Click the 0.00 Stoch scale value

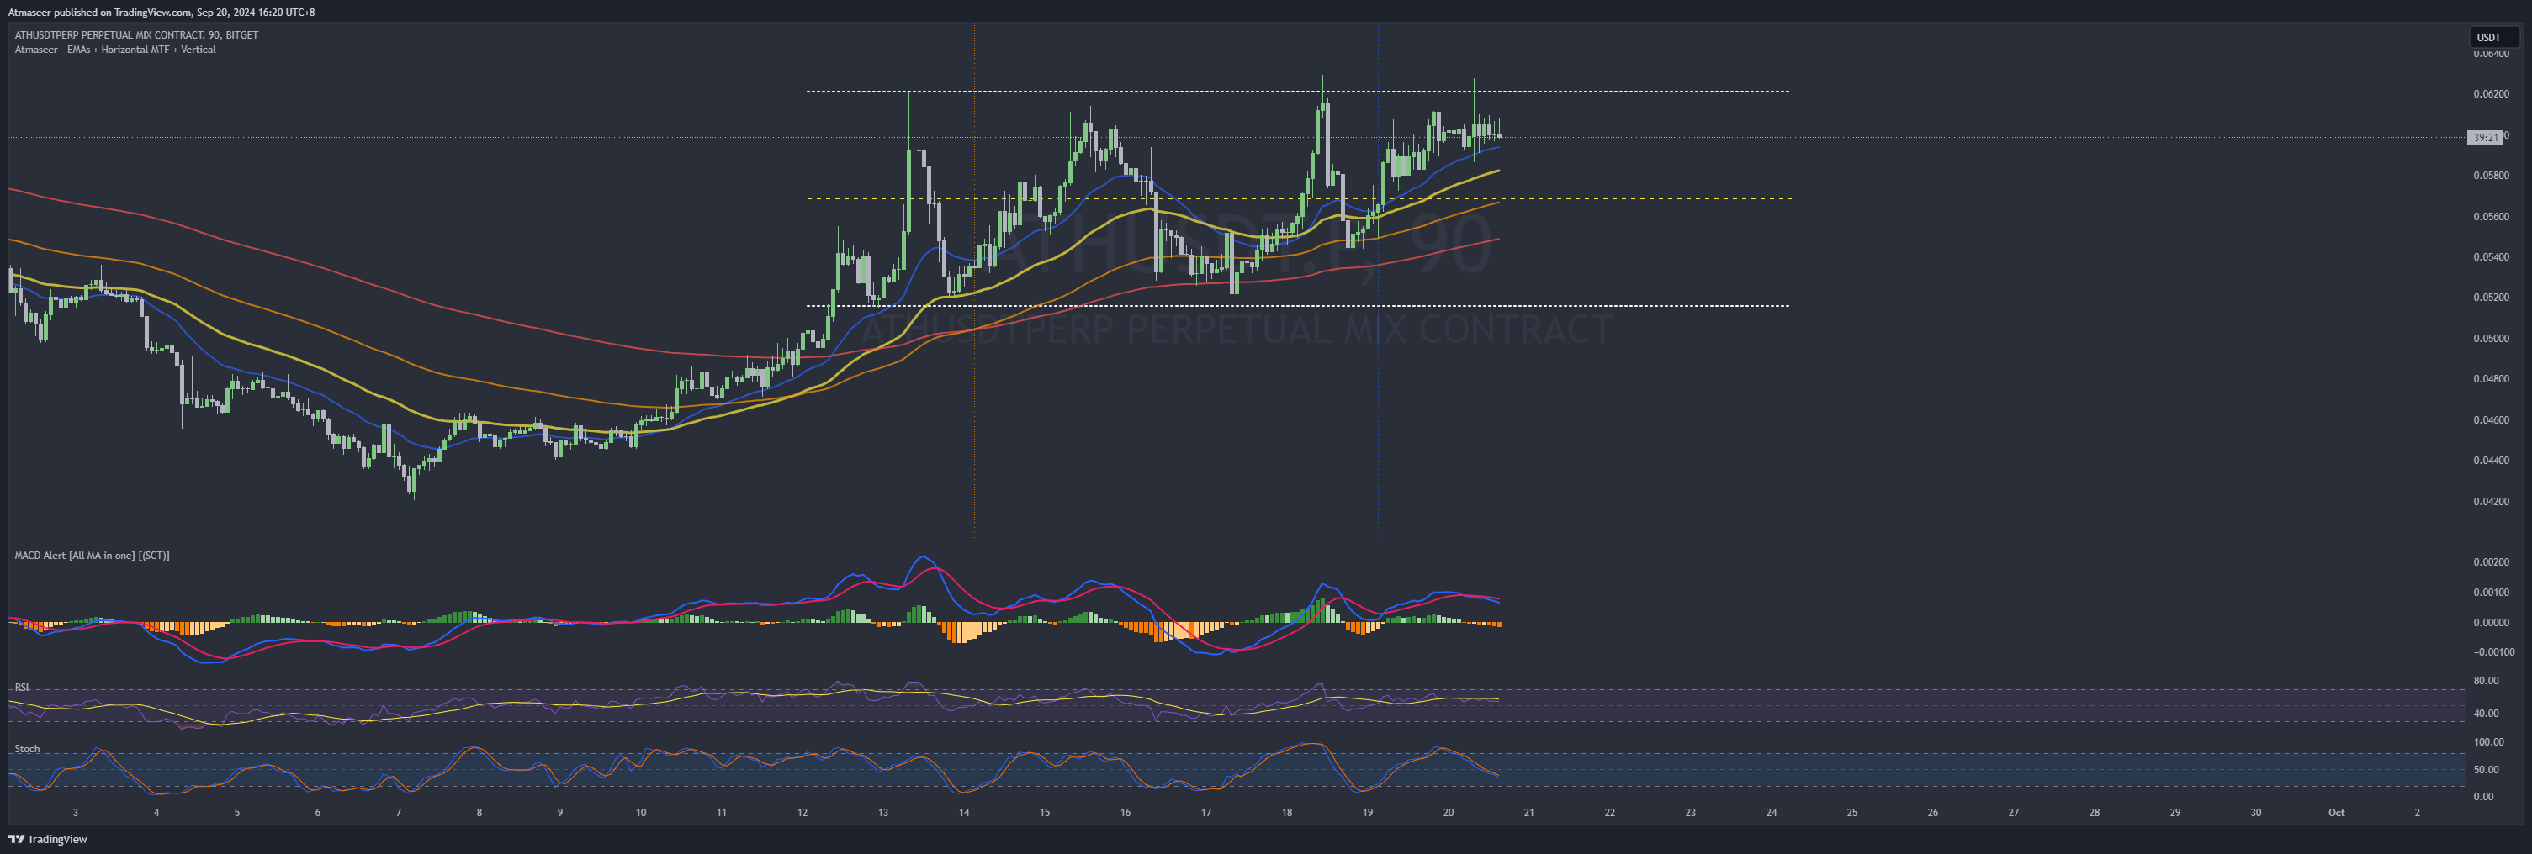2483,797
